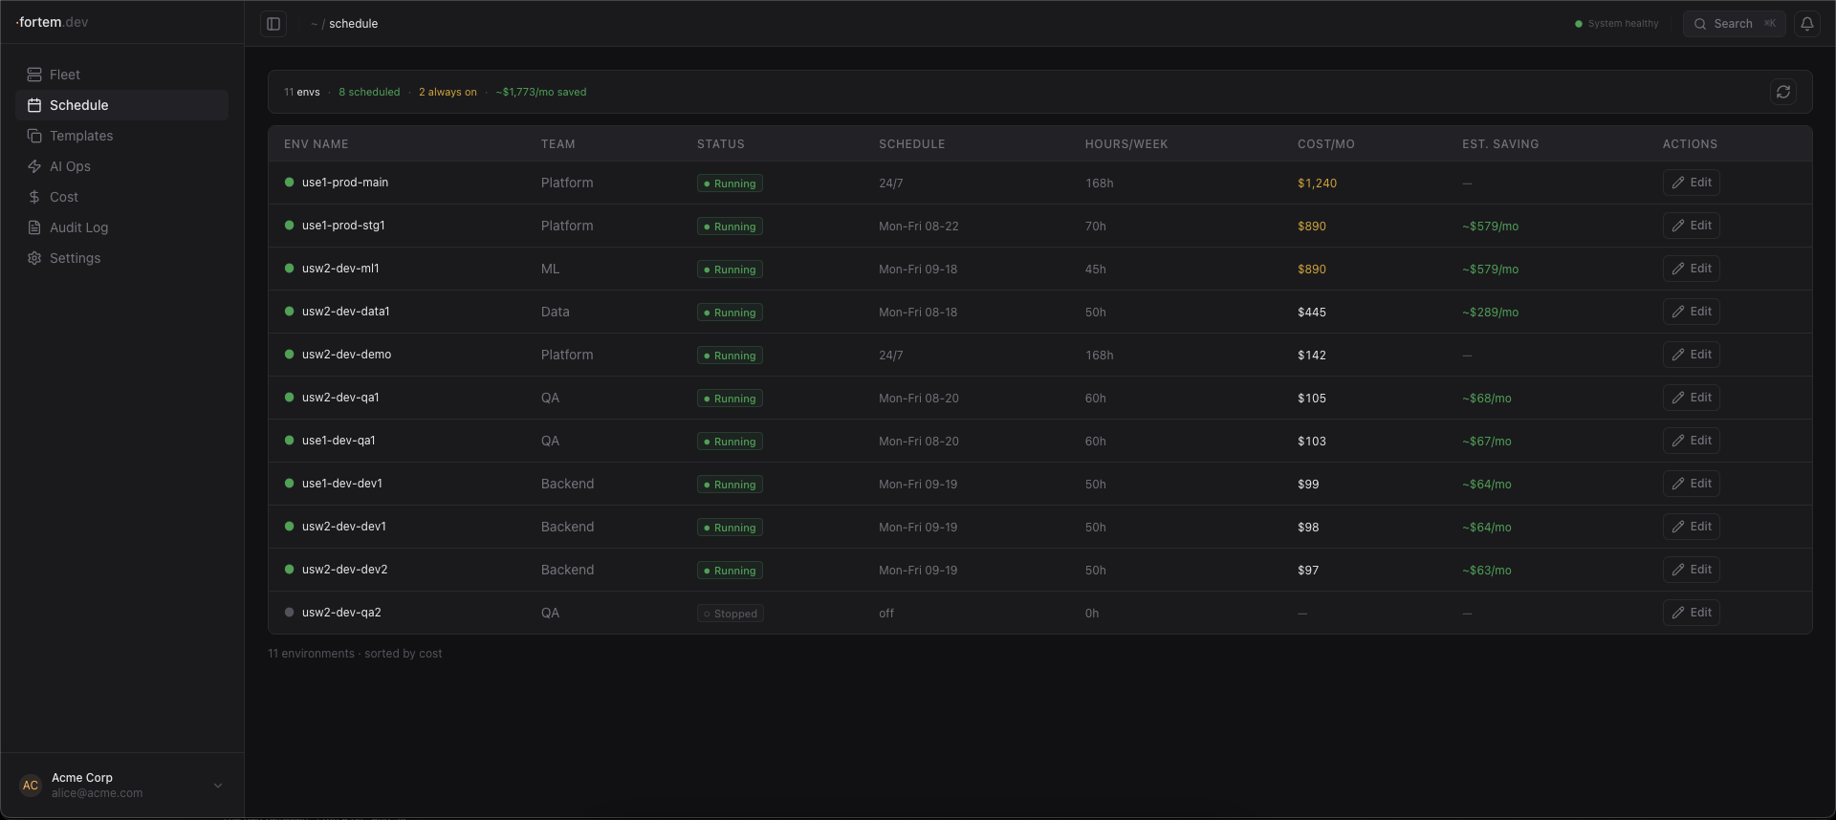1836x820 pixels.
Task: Select usw2-dev-ml1 environment row name
Action: click(340, 269)
